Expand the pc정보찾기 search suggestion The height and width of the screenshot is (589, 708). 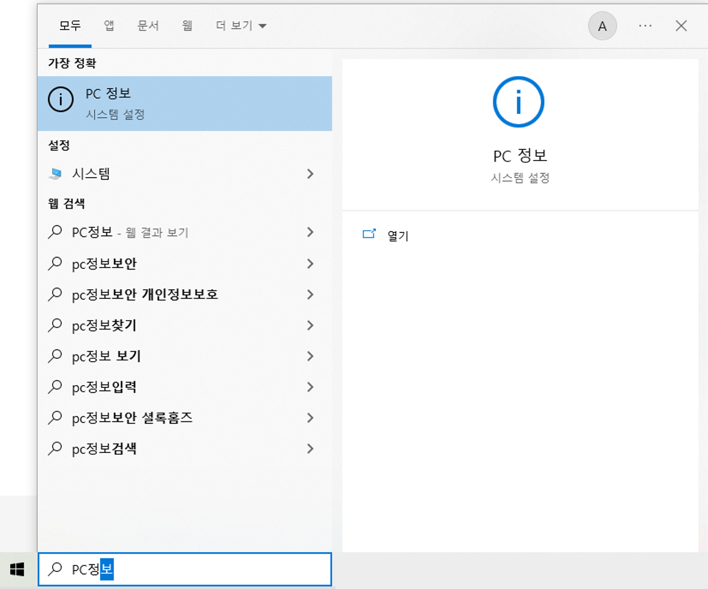(x=310, y=325)
